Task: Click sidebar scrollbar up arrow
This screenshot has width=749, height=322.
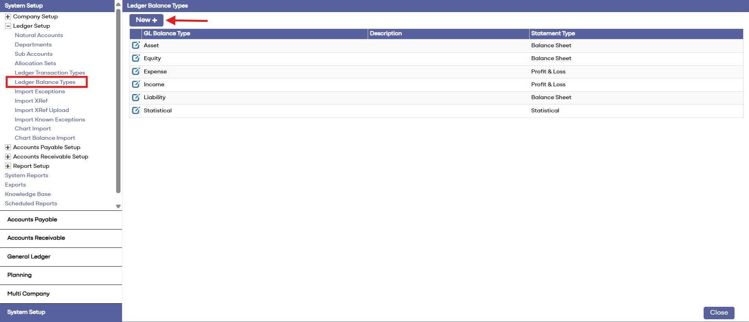Action: 118,4
